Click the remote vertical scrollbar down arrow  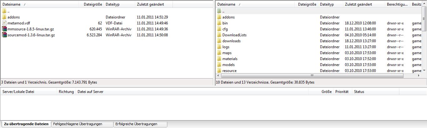point(424,71)
